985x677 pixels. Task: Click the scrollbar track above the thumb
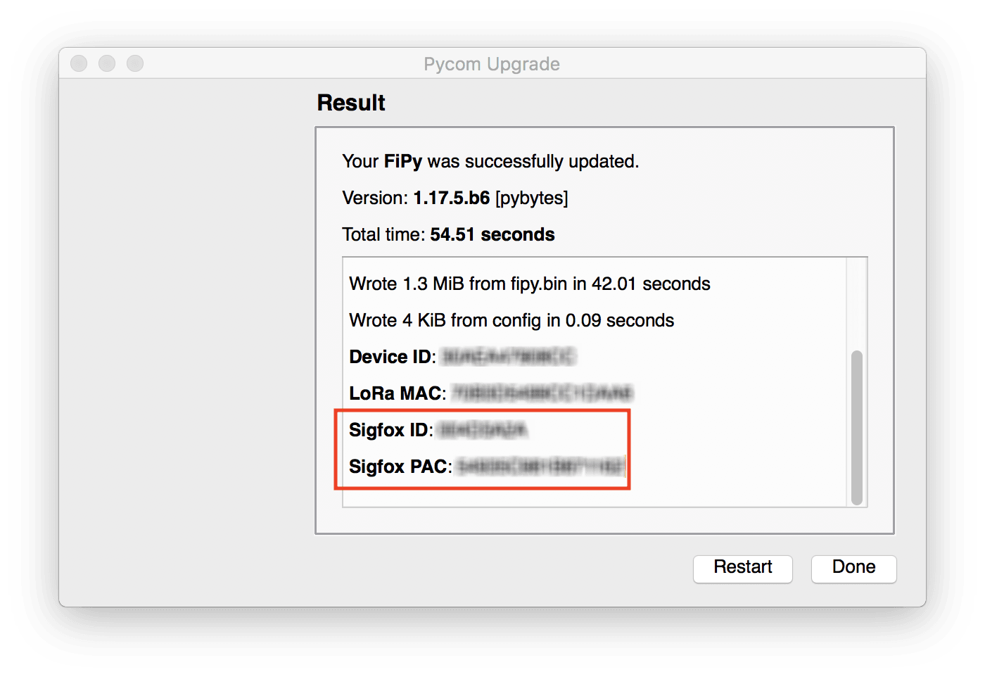tap(856, 304)
